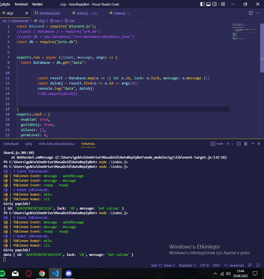
Task: Place cursor on exports.conf line
Action: coord(33,114)
